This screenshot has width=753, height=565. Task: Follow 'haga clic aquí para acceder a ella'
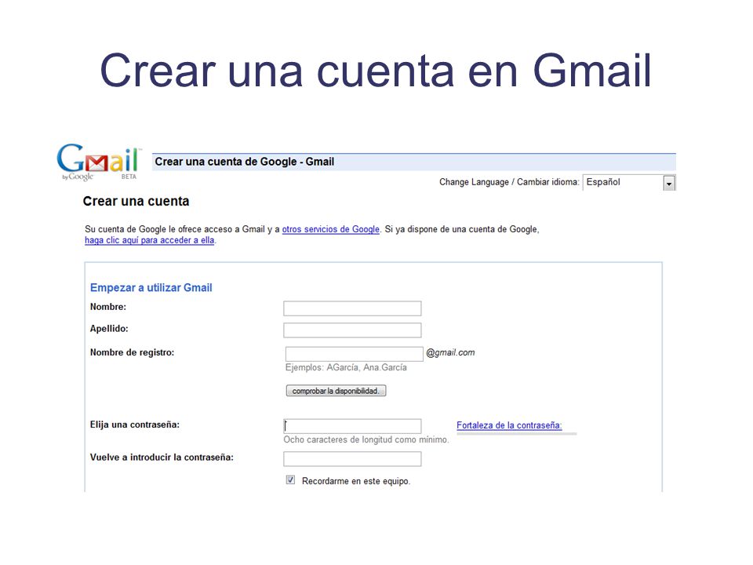coord(149,240)
